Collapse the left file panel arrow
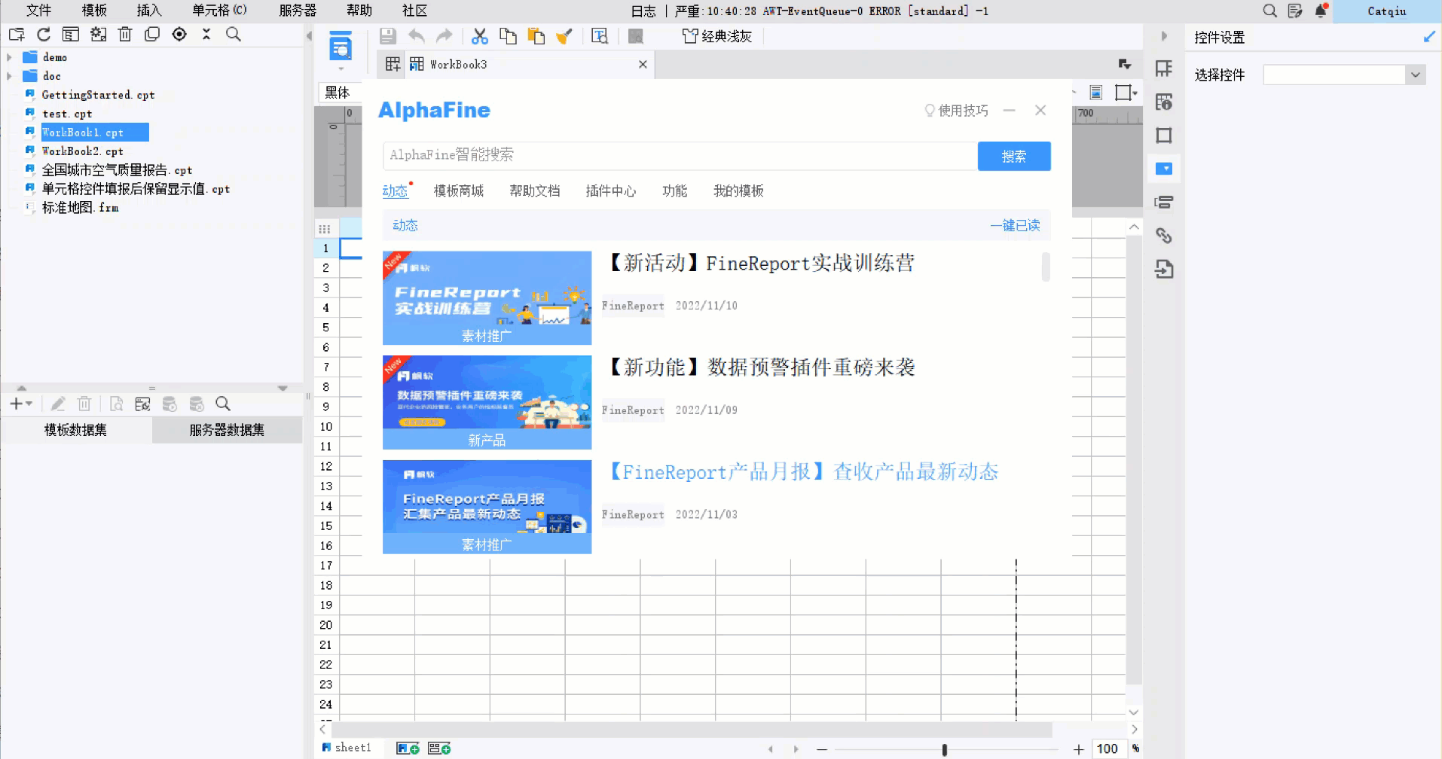 (309, 36)
